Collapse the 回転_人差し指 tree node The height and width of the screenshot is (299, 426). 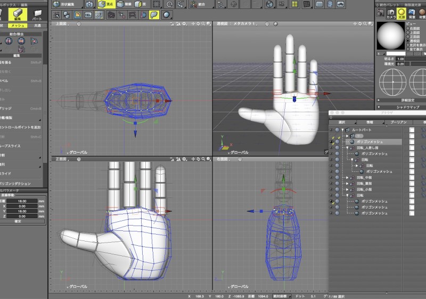347,148
